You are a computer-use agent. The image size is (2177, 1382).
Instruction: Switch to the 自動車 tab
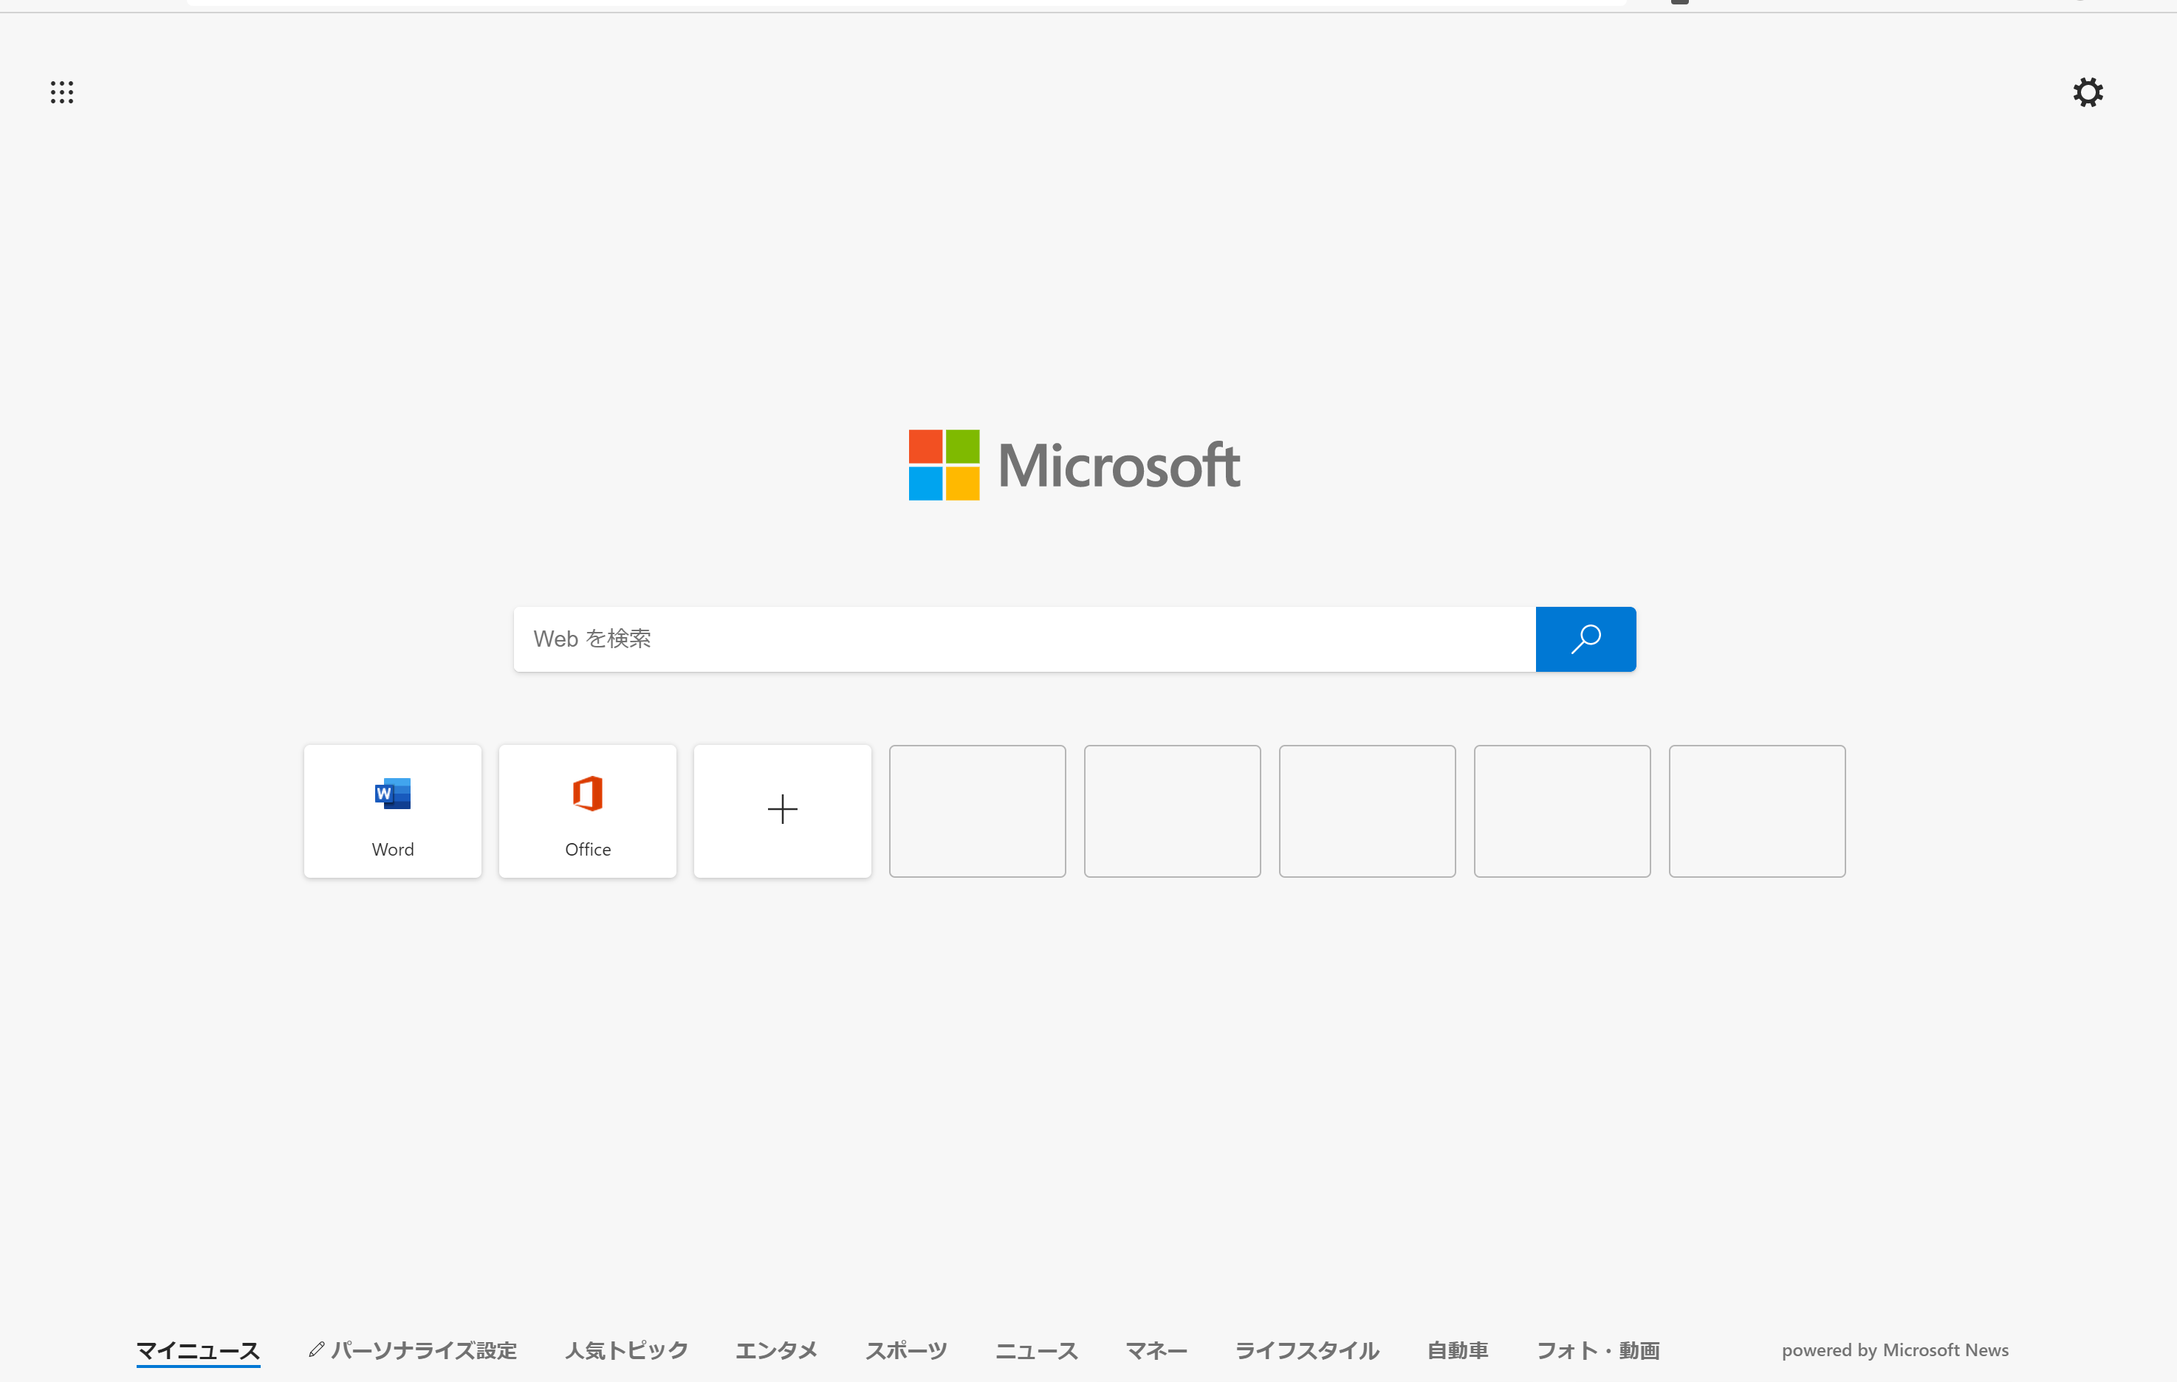coord(1457,1350)
